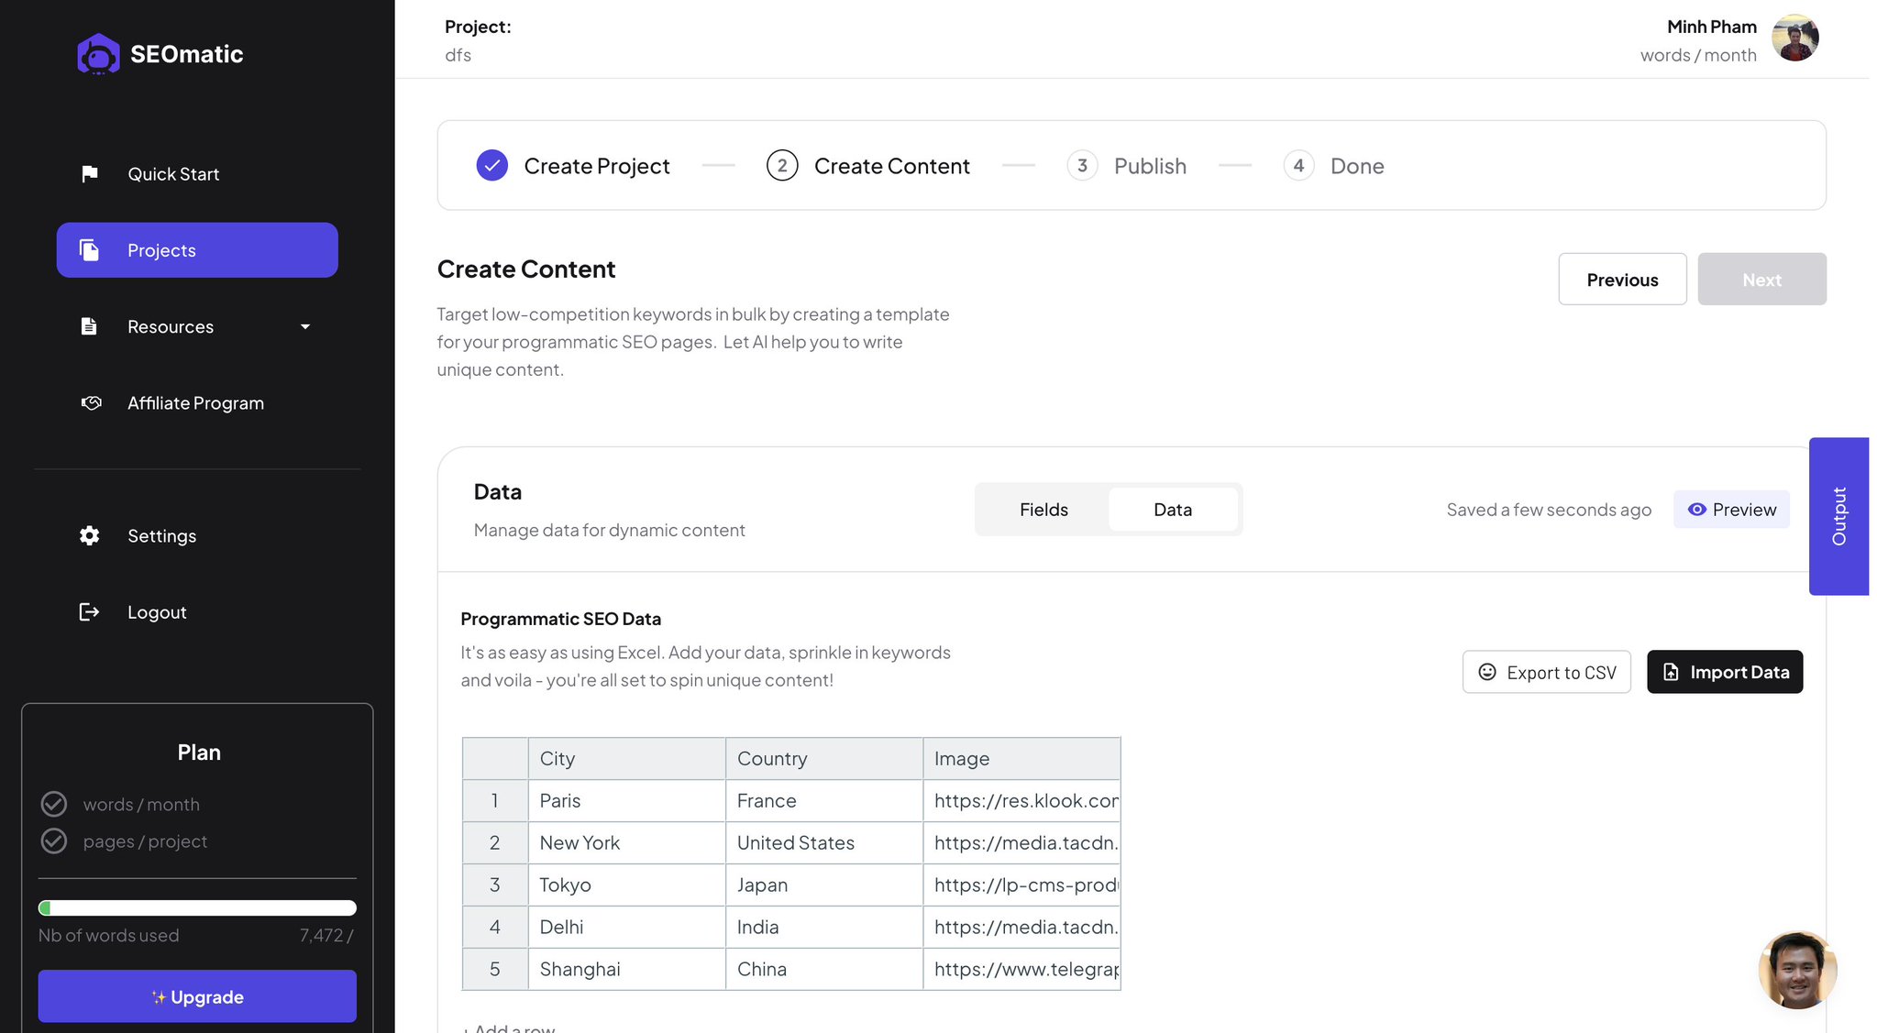This screenshot has width=1877, height=1033.
Task: Open Settings via the gear icon
Action: [89, 535]
